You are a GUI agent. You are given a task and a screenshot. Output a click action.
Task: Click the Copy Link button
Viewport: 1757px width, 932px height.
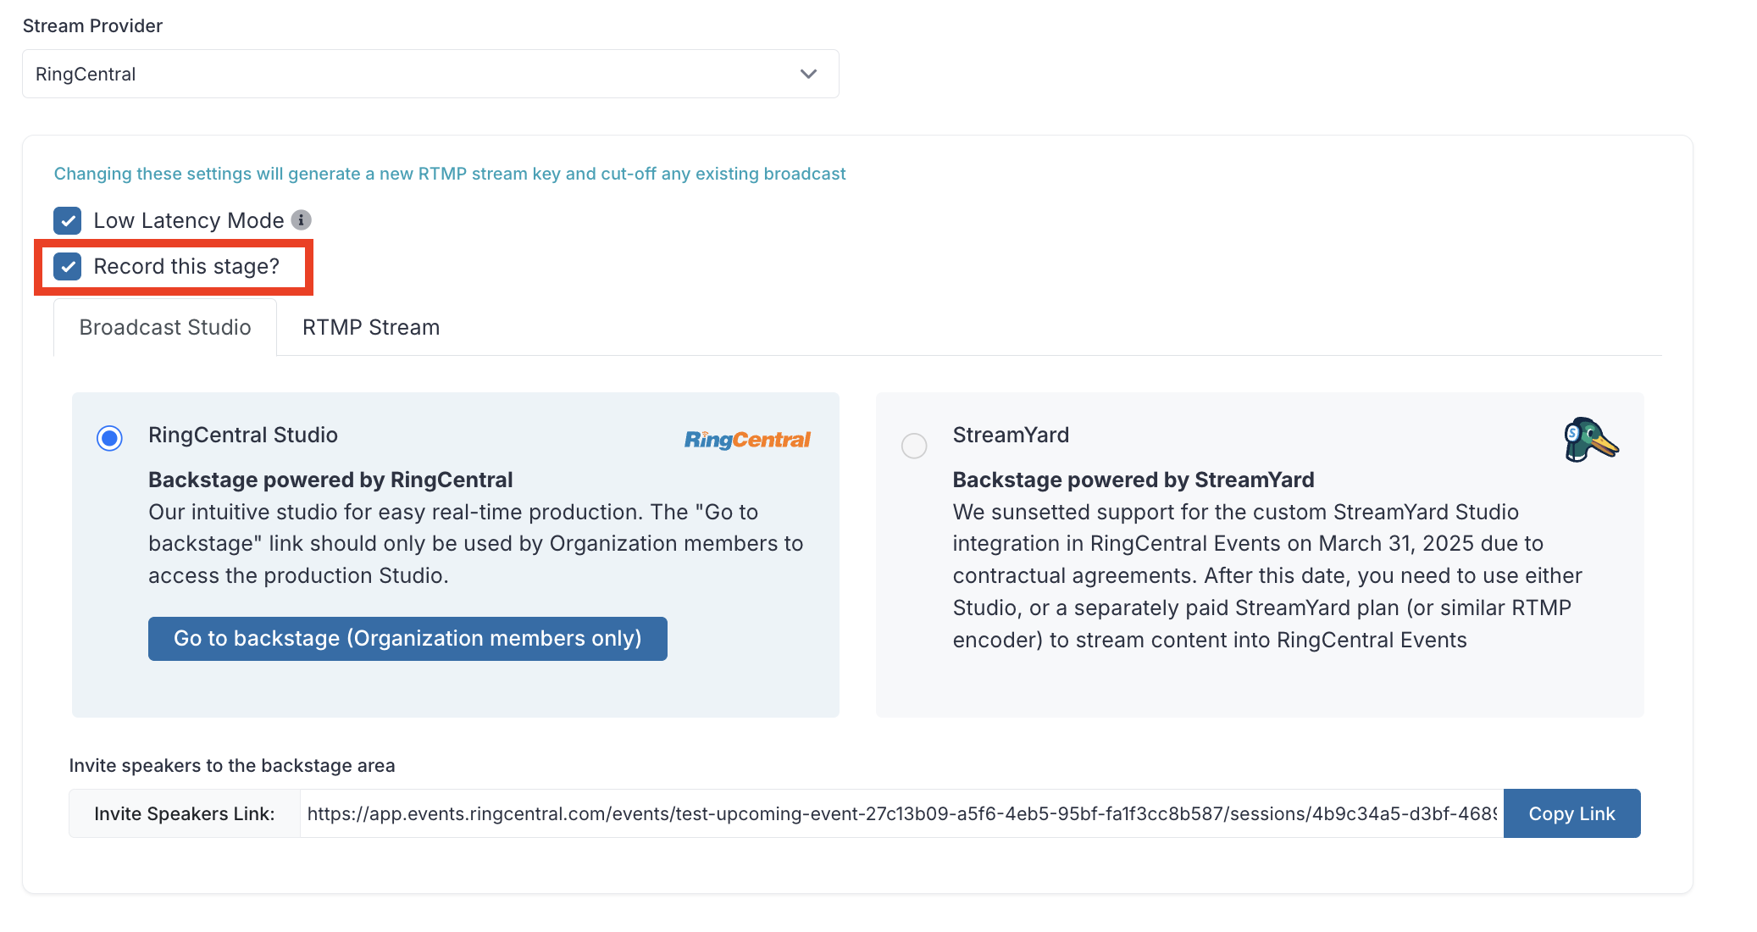[x=1571, y=813]
